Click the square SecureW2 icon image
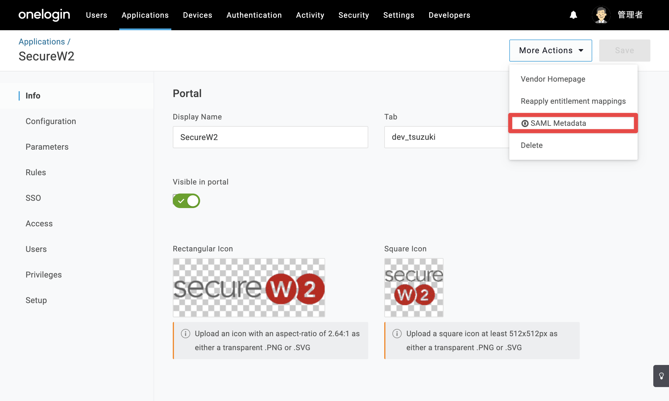This screenshot has width=669, height=401. [414, 288]
